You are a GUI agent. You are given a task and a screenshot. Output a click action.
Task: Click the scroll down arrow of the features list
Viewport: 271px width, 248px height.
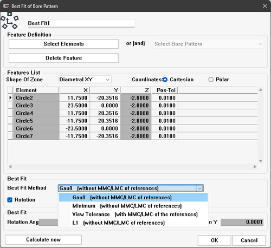click(x=261, y=161)
